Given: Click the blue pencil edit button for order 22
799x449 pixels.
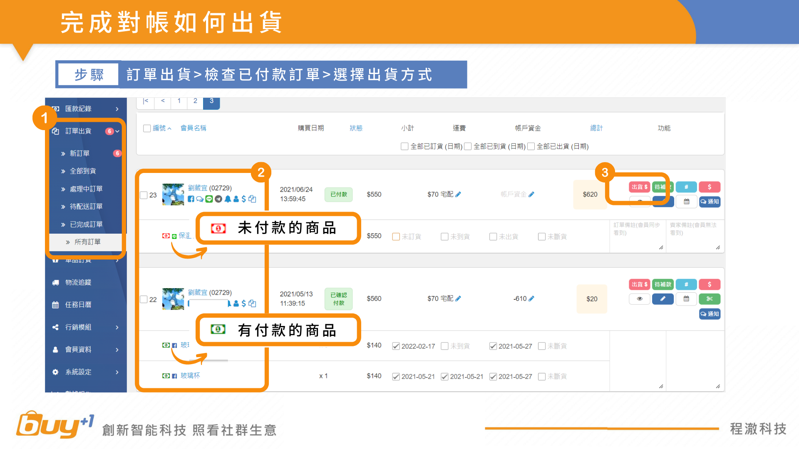Looking at the screenshot, I should 663,299.
